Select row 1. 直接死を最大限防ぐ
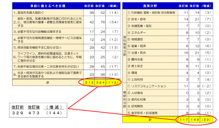 click(48, 13)
